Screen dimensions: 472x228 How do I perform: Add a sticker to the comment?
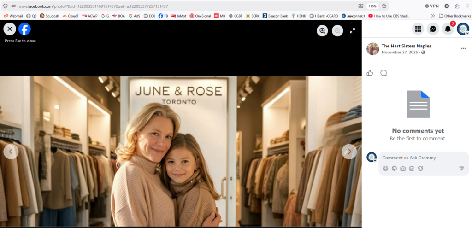[420, 169]
